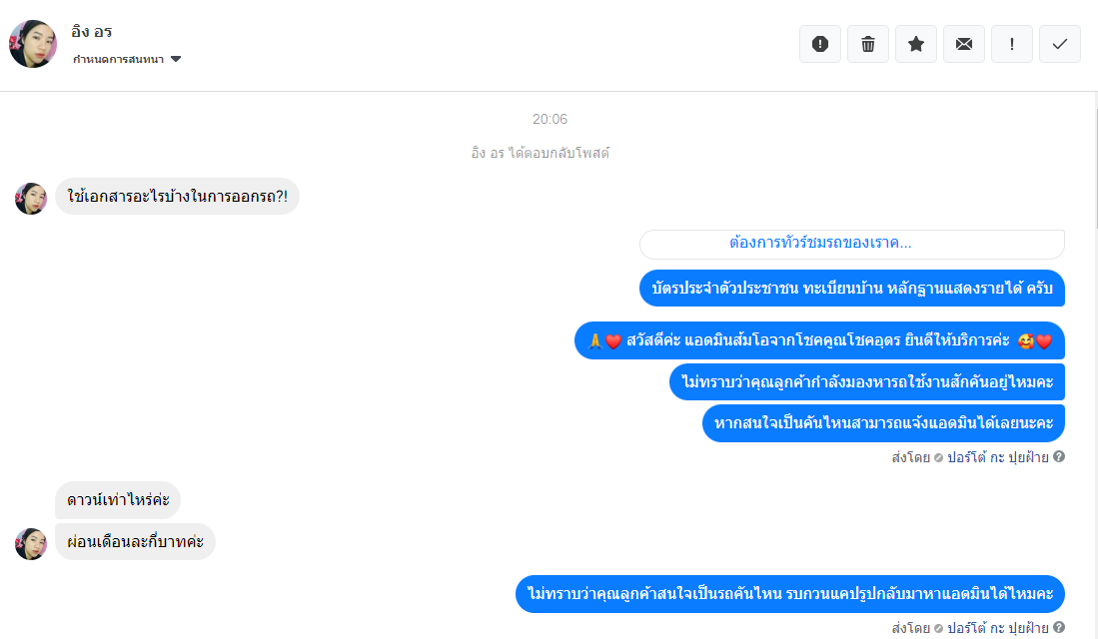Star this conversation as follow-up

(x=916, y=44)
